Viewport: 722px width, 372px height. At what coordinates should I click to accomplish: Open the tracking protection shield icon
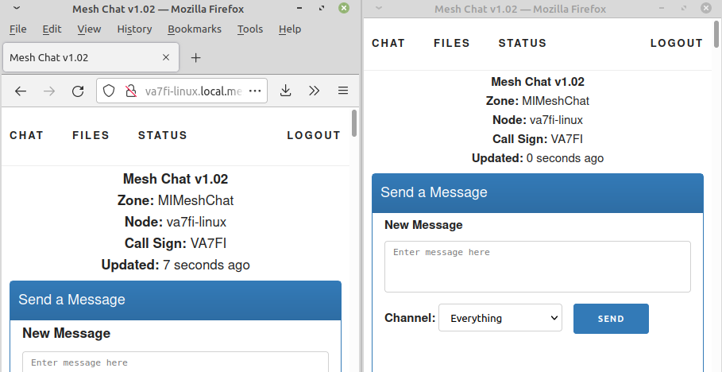tap(110, 91)
